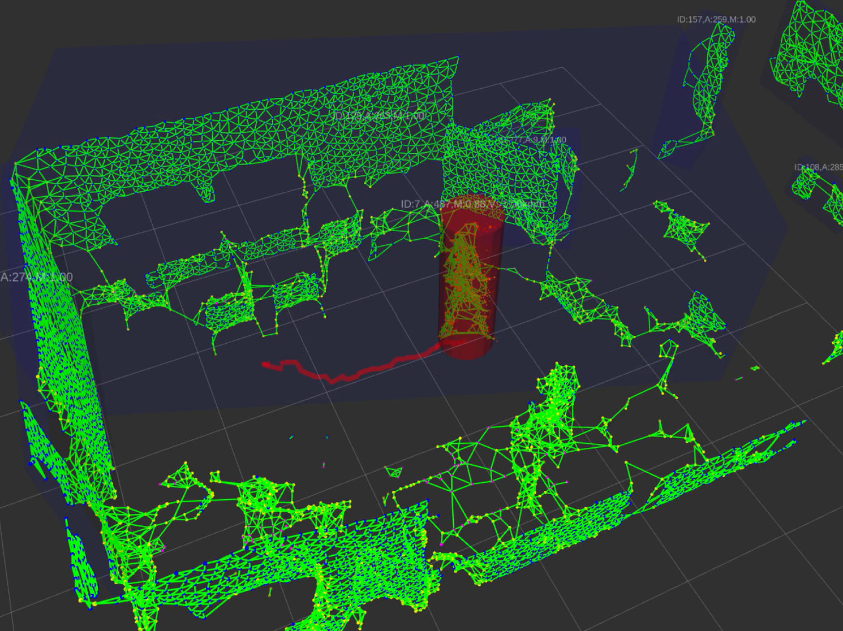The width and height of the screenshot is (843, 631).
Task: Select the ID:125 label on back wall
Action: coord(378,116)
